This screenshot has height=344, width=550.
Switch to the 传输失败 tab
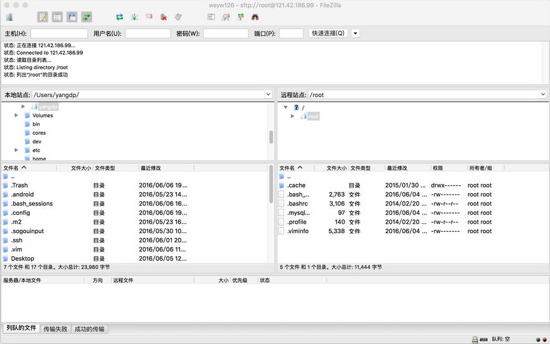(x=55, y=329)
